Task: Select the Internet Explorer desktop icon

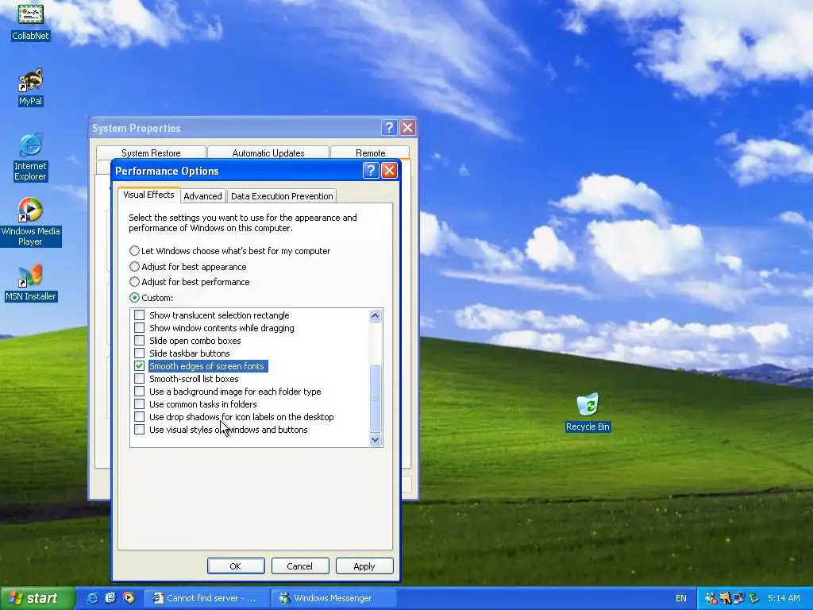Action: [x=31, y=157]
